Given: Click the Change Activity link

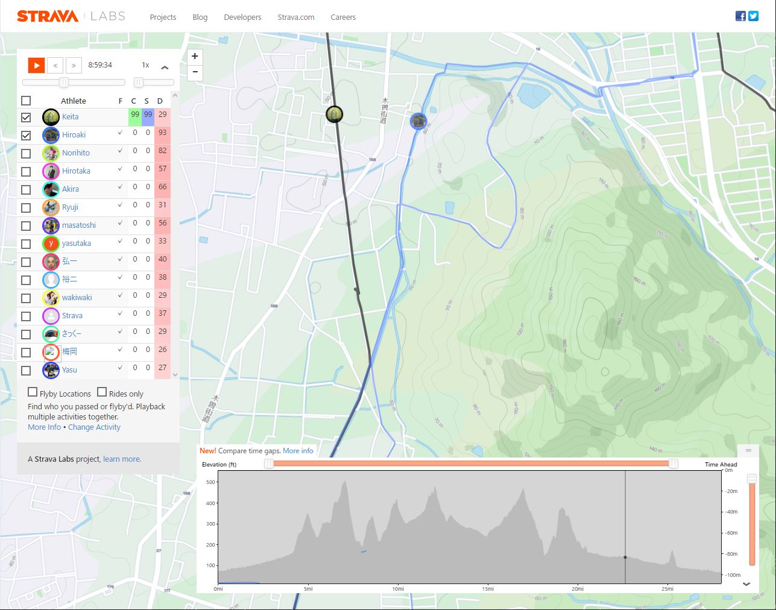Looking at the screenshot, I should (x=94, y=427).
